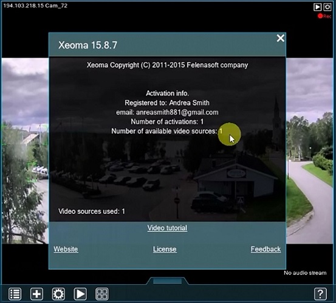Screen dimensions: 336x303
Task: Open camera settings gear top right
Action: [327, 7]
